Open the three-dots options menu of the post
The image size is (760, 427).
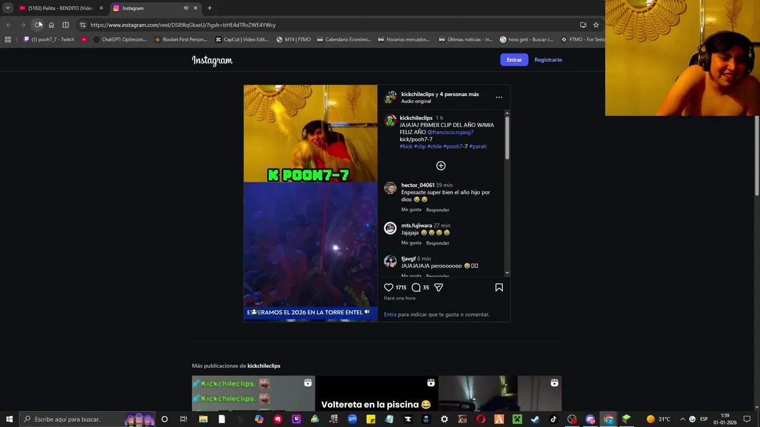[x=499, y=97]
